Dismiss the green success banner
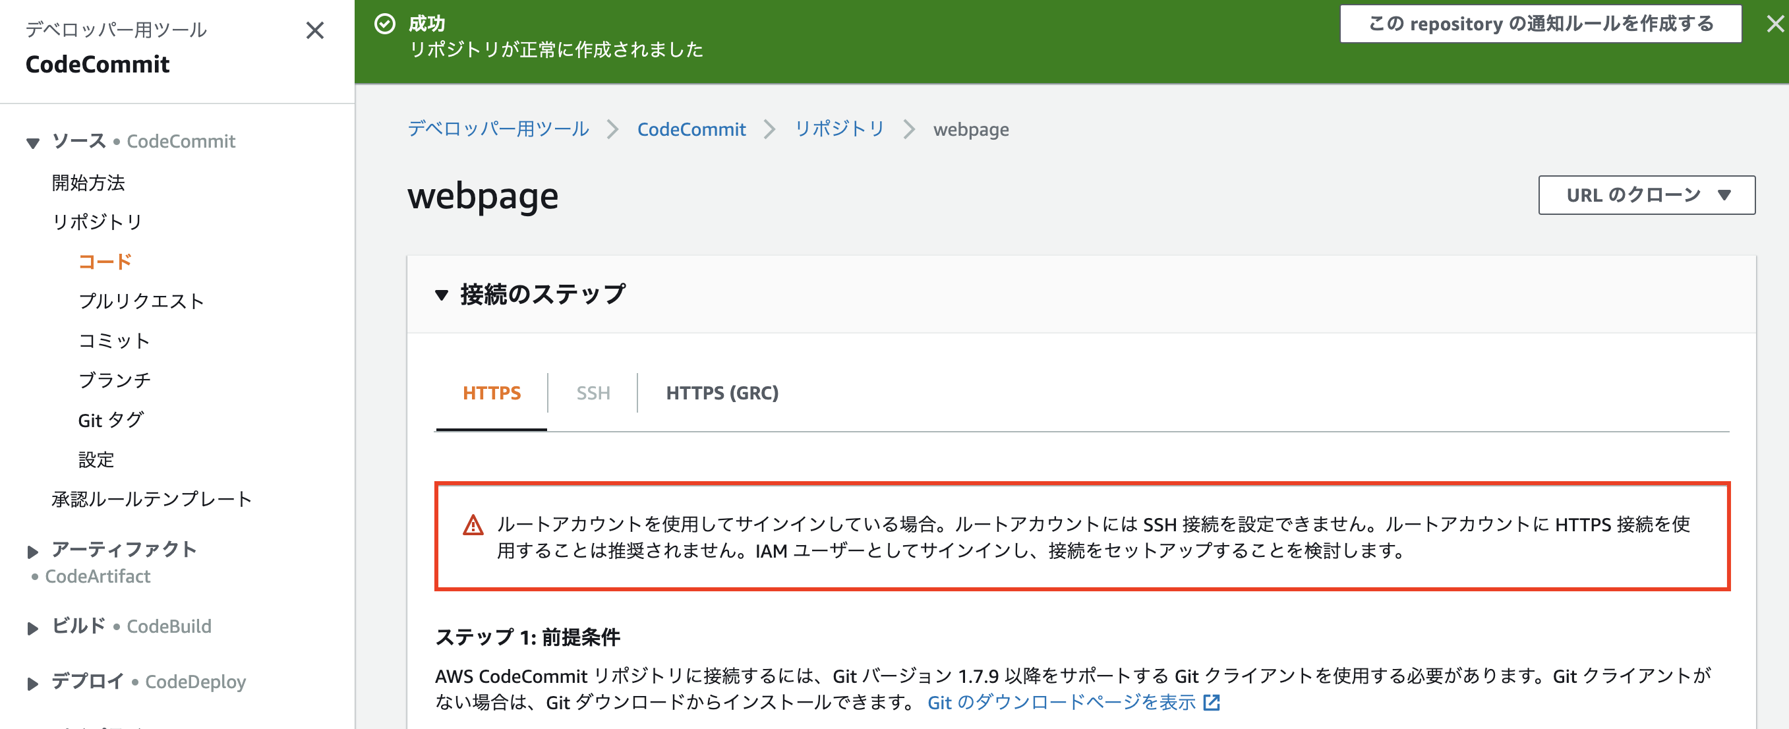Image resolution: width=1789 pixels, height=729 pixels. (1775, 24)
